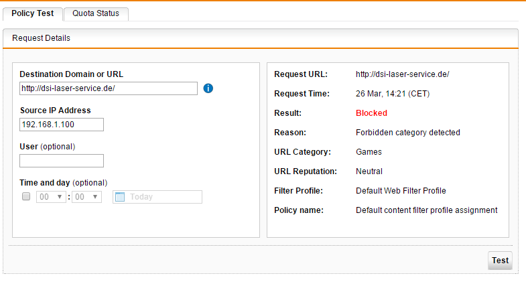Click the red Blocked result text
Screen dimensions: 526x286
coord(371,113)
